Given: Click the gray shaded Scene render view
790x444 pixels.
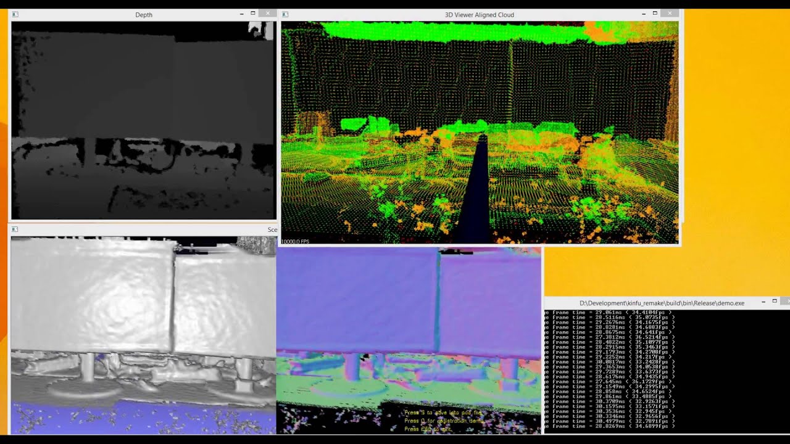Looking at the screenshot, I should pos(143,335).
